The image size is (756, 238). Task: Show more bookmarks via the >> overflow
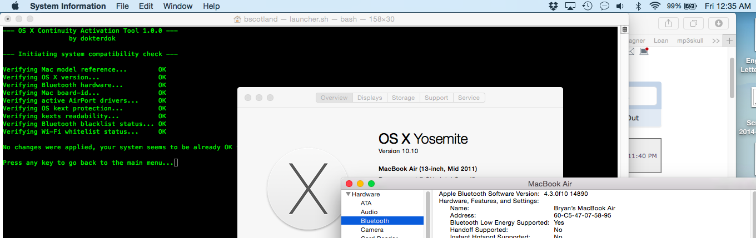715,41
